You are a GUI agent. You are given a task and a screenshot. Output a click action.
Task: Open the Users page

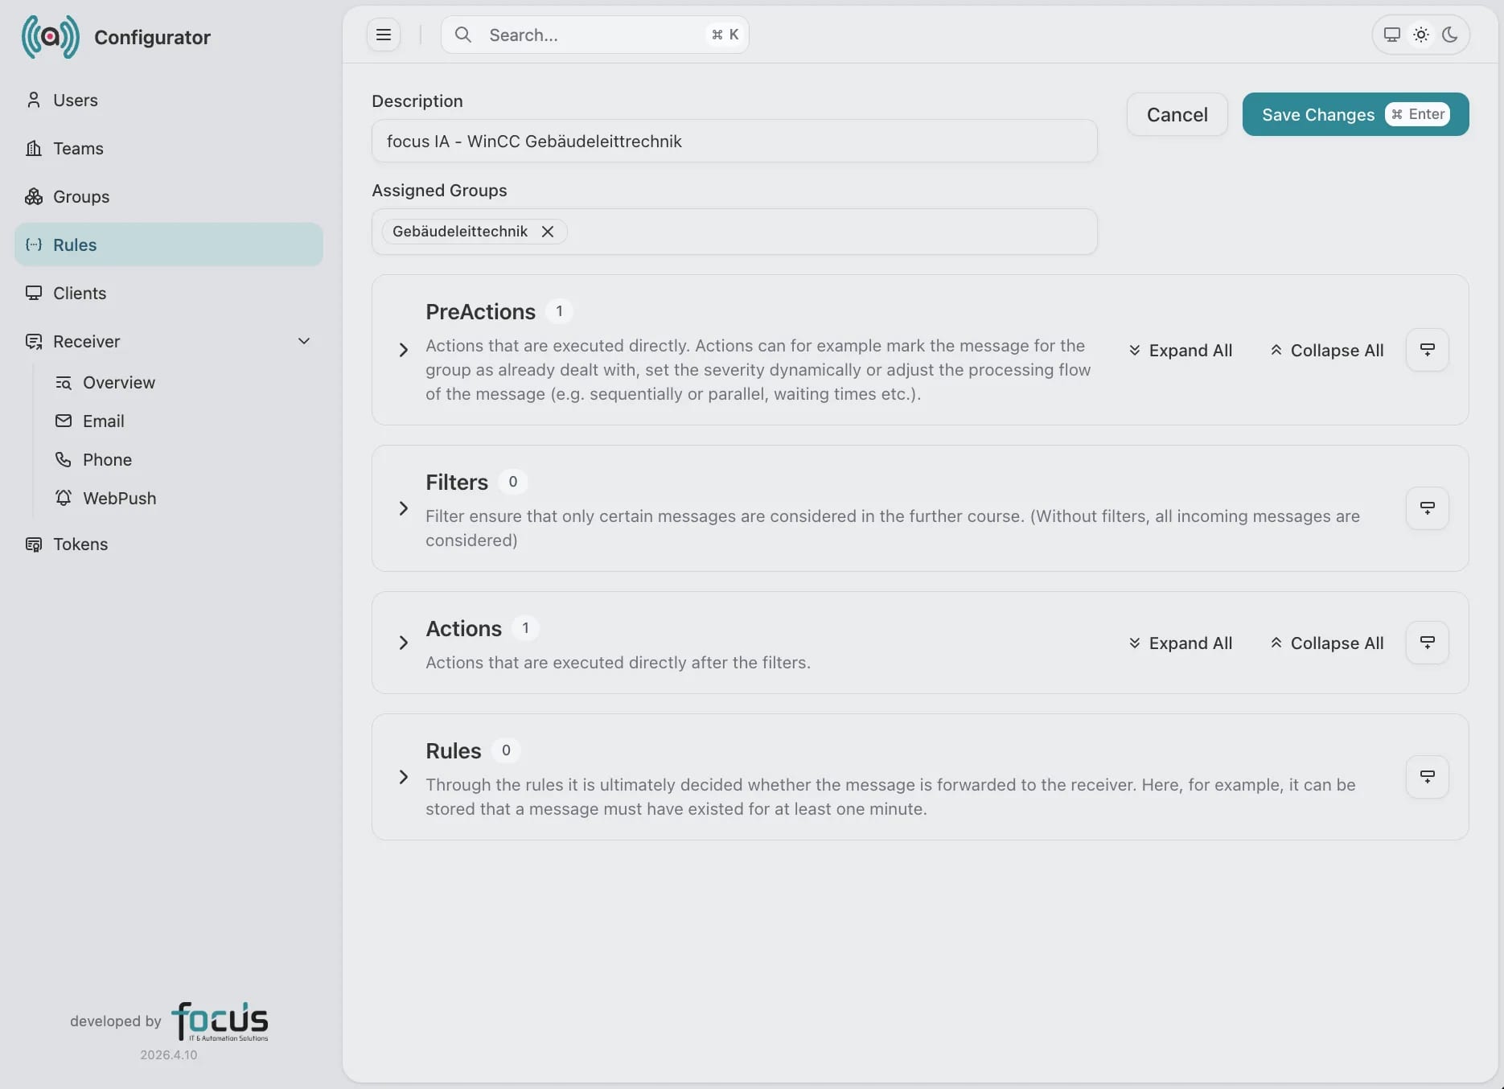pos(169,100)
